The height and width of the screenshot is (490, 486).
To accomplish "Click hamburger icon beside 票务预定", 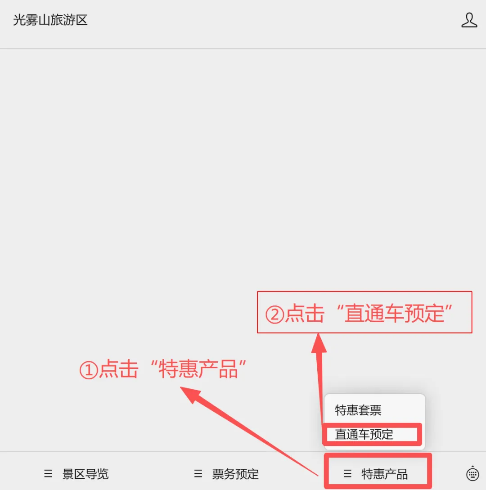I will coord(198,474).
